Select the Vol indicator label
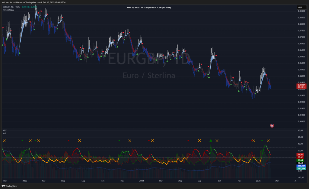The width and height of the screenshot is (309, 189). pyautogui.click(x=4, y=133)
